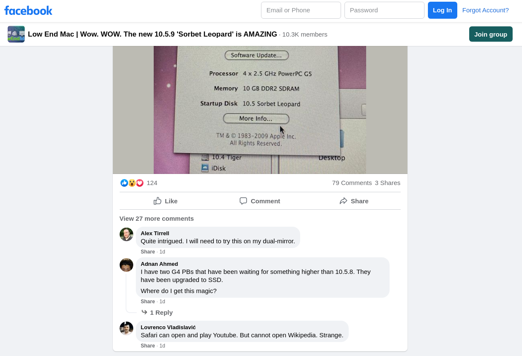Focus the Password input field
The width and height of the screenshot is (522, 356).
384,10
